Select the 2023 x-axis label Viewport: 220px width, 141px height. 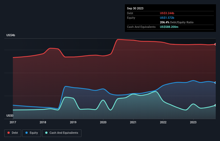[x=193, y=122]
